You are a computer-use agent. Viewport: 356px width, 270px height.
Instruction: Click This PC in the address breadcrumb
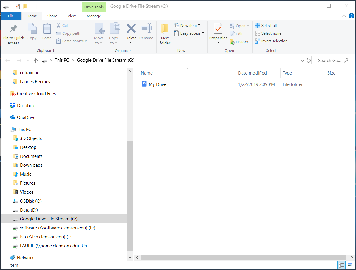(62, 60)
